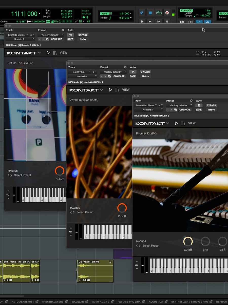Open the main counter format dropdown
Image resolution: width=228 pixels, height=305 pixels.
[x=39, y=13]
